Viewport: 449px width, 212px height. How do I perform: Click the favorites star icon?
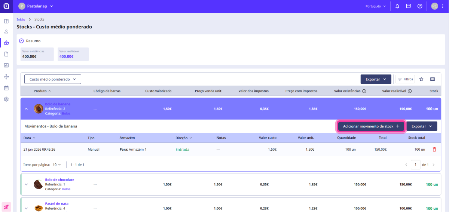[x=421, y=79]
